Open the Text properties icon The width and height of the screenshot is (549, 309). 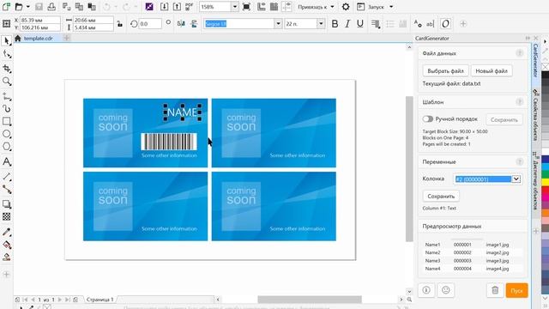pyautogui.click(x=418, y=24)
